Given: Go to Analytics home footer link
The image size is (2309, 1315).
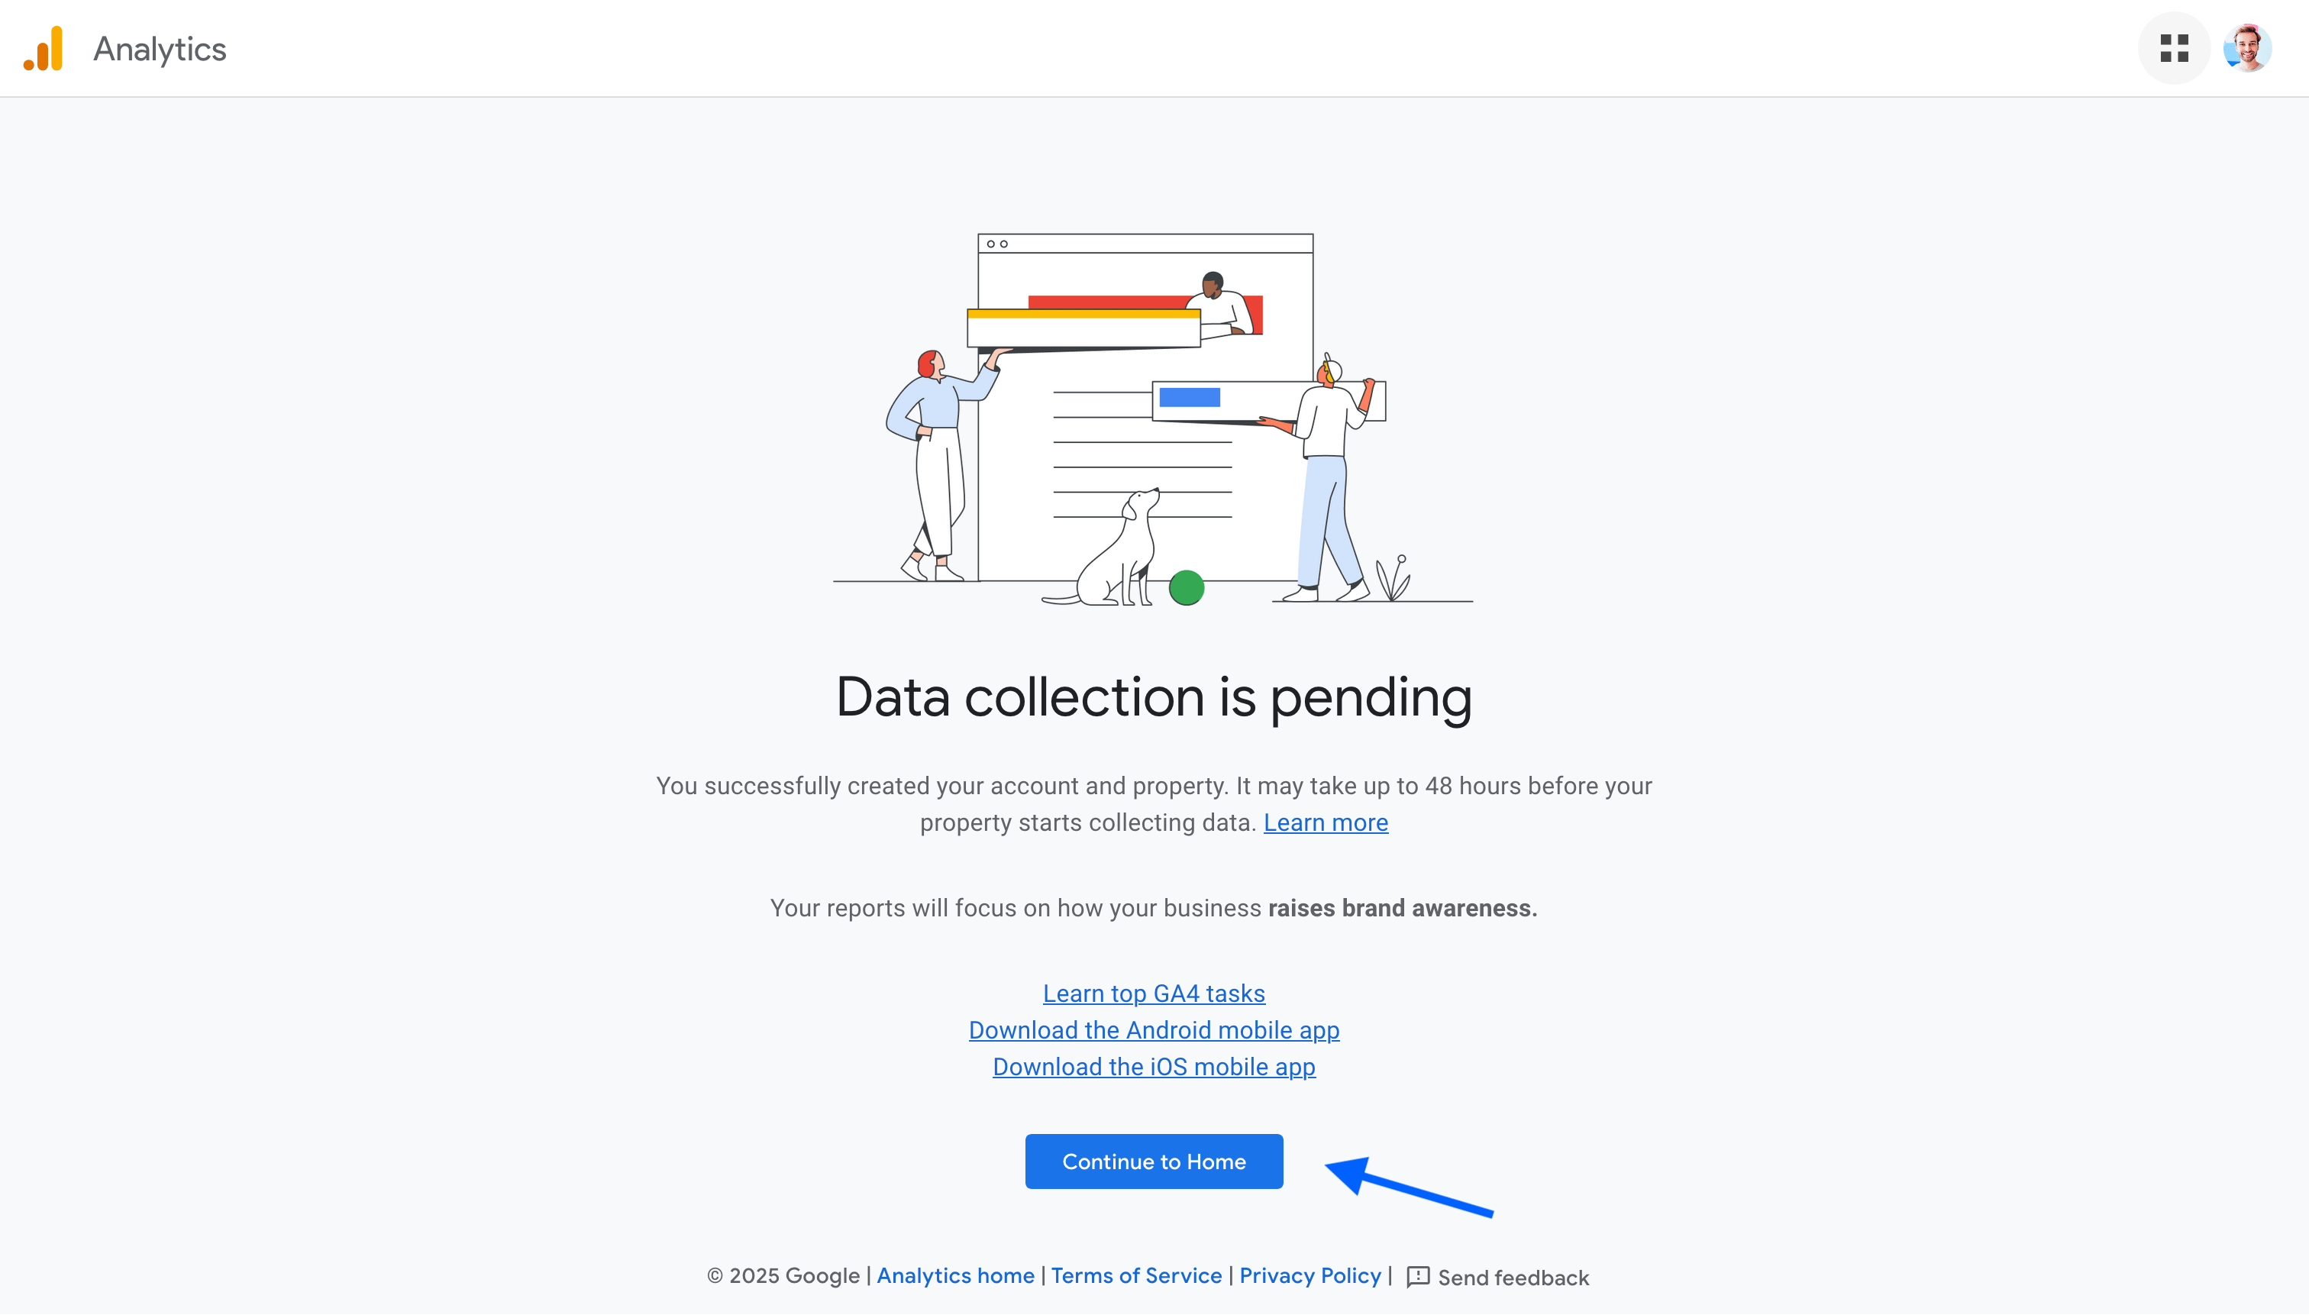Looking at the screenshot, I should tap(954, 1276).
